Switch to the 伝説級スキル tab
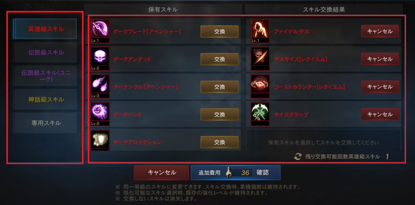 (x=45, y=52)
